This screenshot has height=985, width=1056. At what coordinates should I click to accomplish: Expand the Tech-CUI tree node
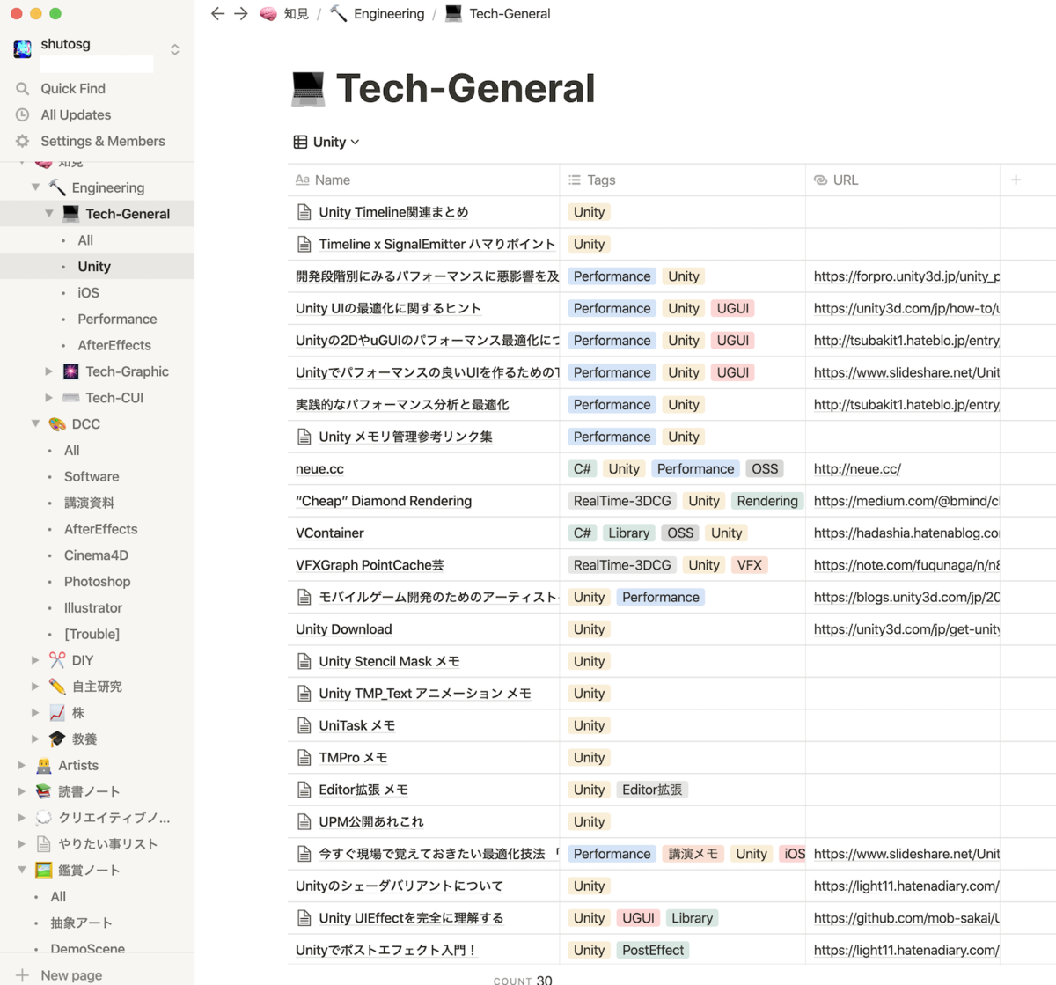(x=49, y=398)
